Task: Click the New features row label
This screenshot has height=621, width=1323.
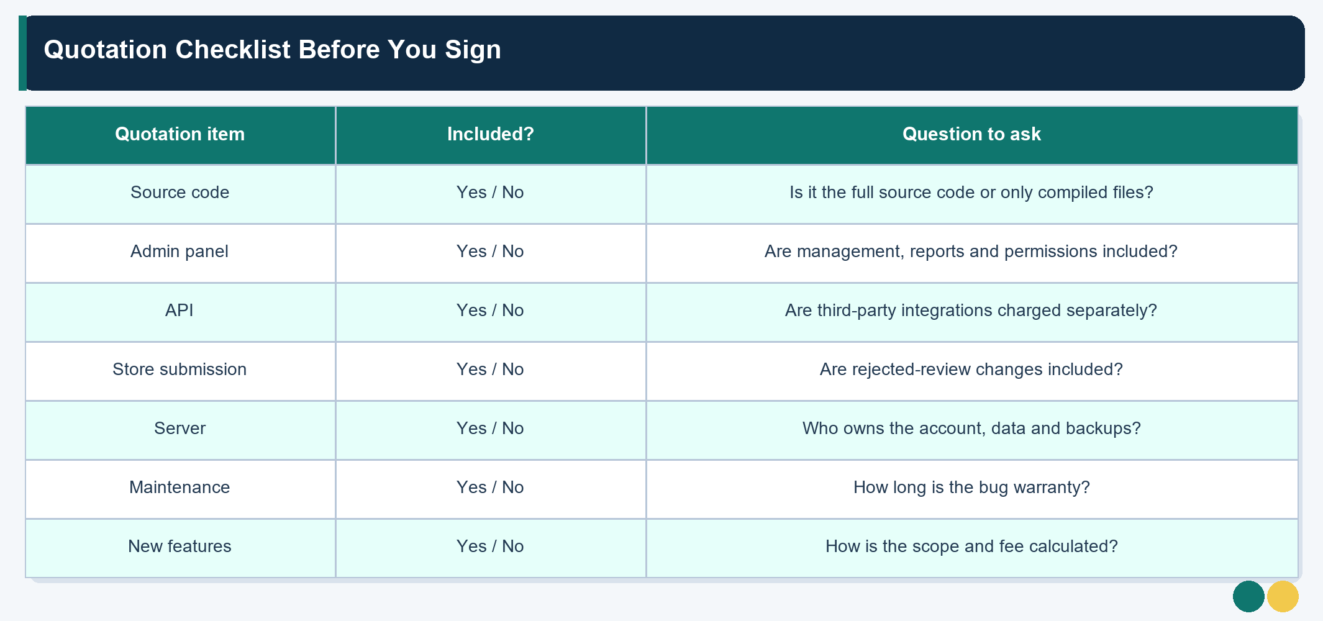Action: (x=180, y=546)
